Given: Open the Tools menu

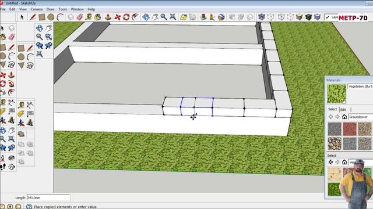Looking at the screenshot, I should pyautogui.click(x=62, y=9).
